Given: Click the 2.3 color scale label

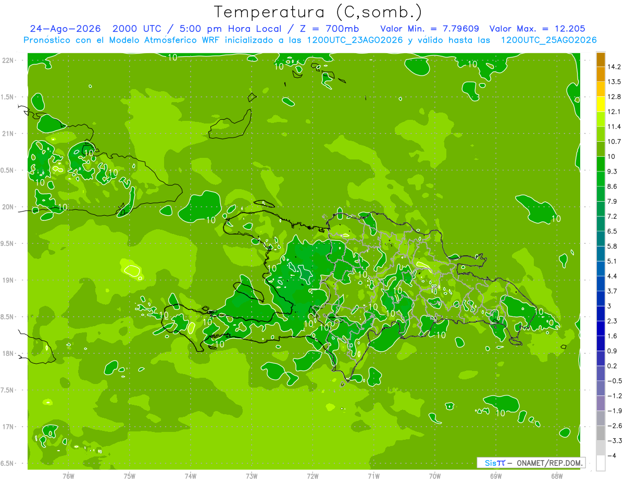Looking at the screenshot, I should click(612, 321).
